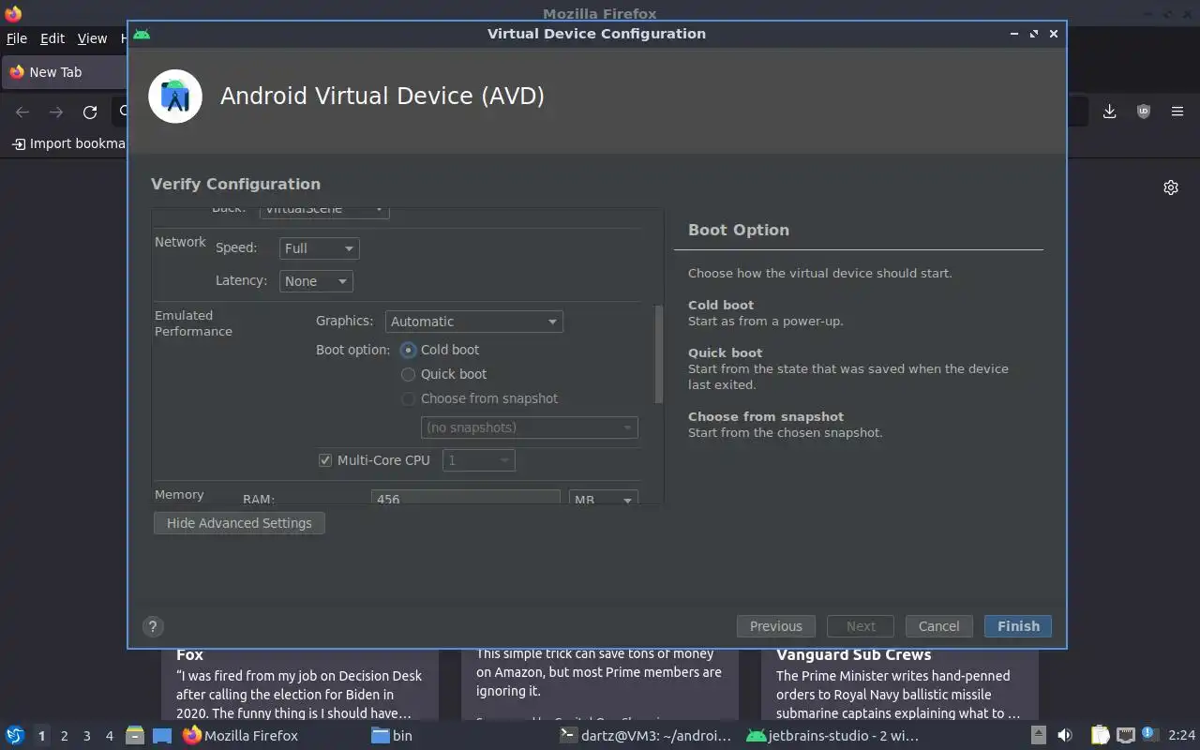Click the tray eject arrow icon
The width and height of the screenshot is (1200, 750).
(1039, 736)
